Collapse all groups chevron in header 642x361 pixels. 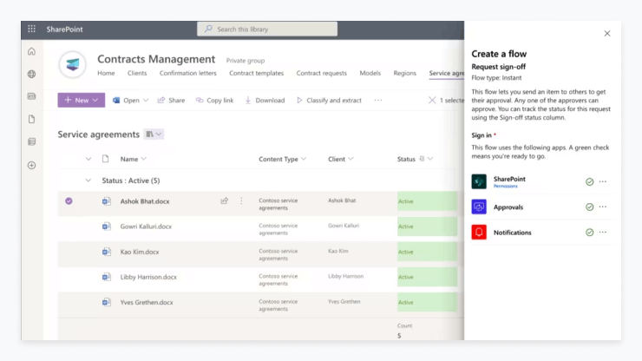tap(88, 159)
